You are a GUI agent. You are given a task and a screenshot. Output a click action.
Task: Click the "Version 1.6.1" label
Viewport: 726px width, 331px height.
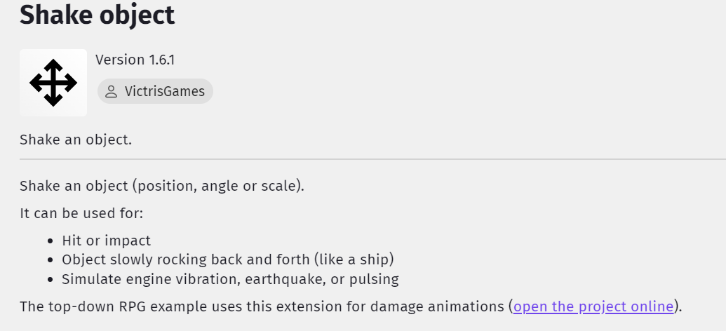pos(135,60)
